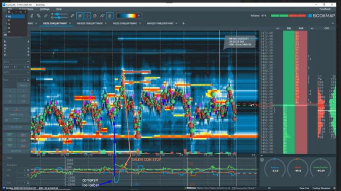Click the square chart-mode toolbar icon

coord(80,16)
